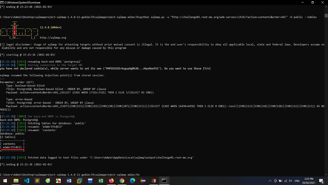Image resolution: width=328 pixels, height=185 pixels.
Task: Click the http://sqlmap.org text
Action: coord(53,38)
